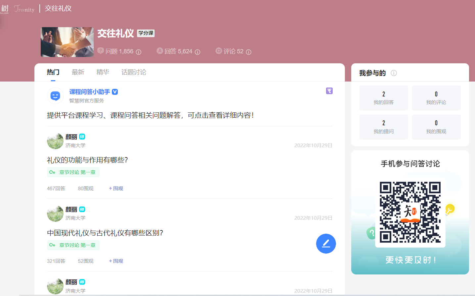The width and height of the screenshot is (475, 296).
Task: Click the question mark icon before 问题 1,856
Action: tap(101, 51)
